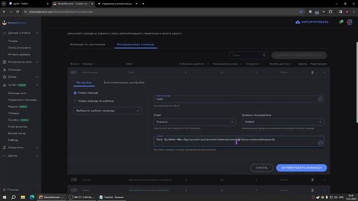Click trash icon for the last command row
This screenshot has height=201, width=358.
pos(312,190)
